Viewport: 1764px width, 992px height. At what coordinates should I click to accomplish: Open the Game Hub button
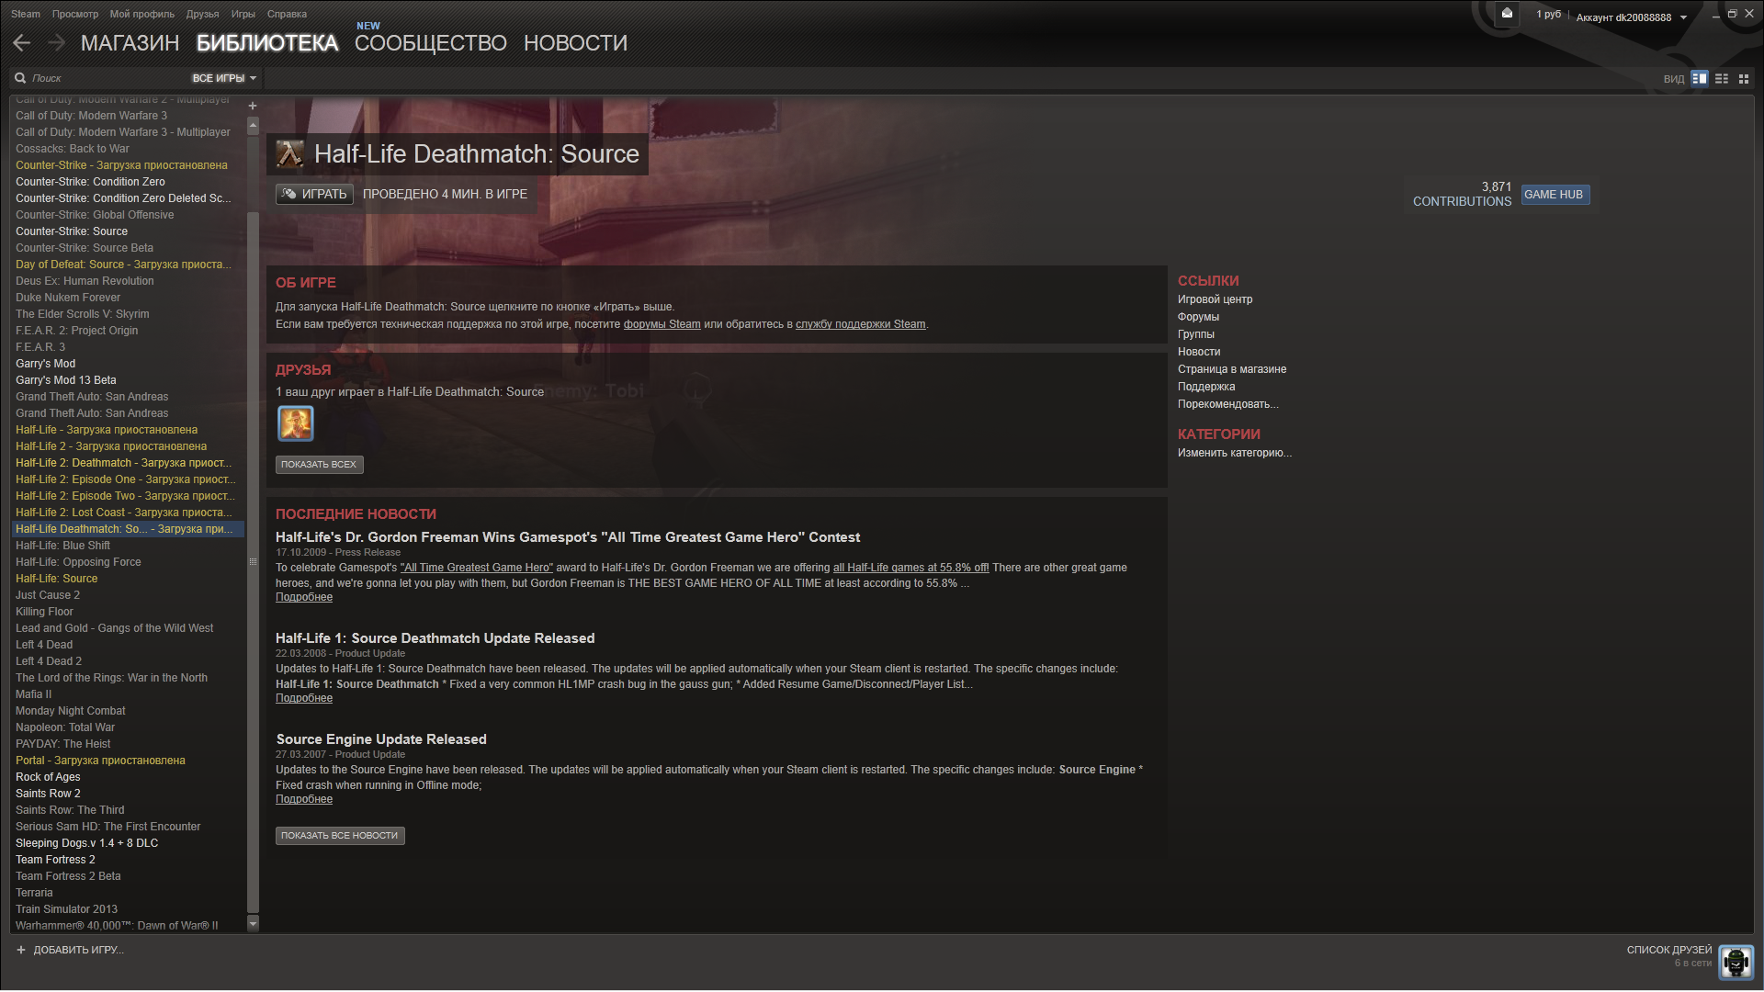[1555, 195]
